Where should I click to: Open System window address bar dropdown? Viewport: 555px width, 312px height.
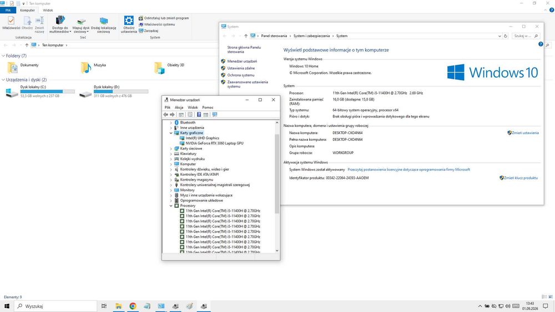point(500,36)
